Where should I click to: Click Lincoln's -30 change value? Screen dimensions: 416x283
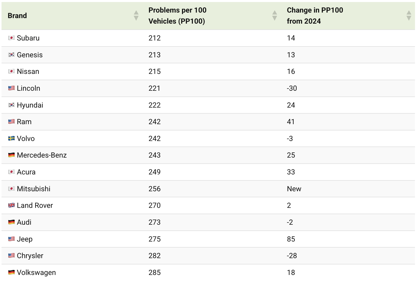click(x=292, y=88)
